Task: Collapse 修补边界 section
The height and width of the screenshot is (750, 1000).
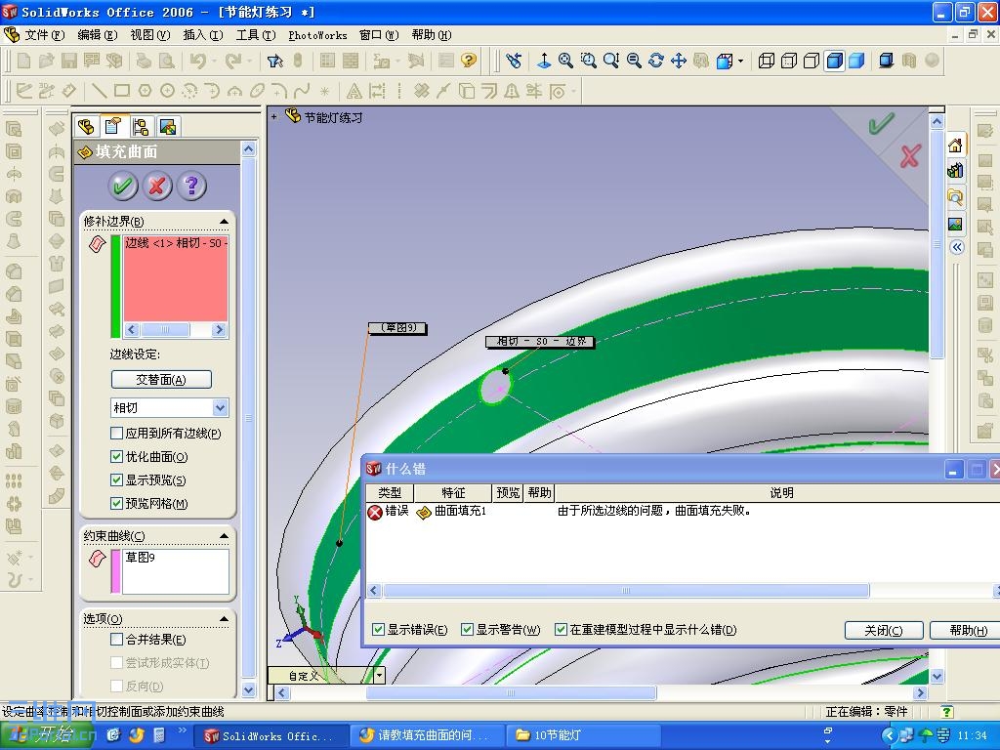Action: [x=224, y=222]
